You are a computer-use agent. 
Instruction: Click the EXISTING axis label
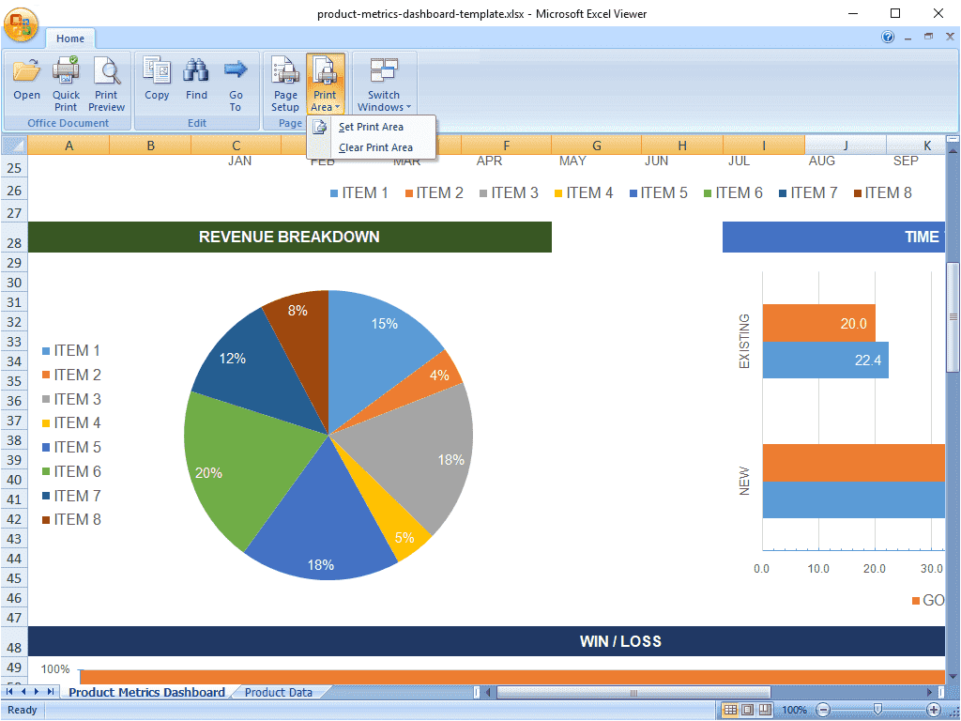coord(744,341)
